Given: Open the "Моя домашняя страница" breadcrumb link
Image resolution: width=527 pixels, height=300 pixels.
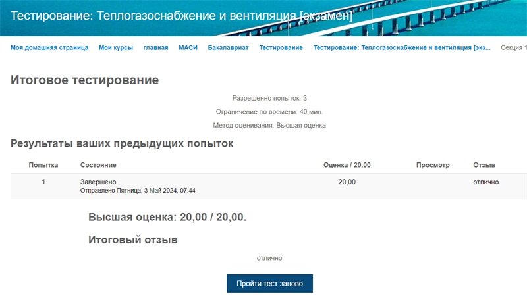Looking at the screenshot, I should (x=49, y=47).
